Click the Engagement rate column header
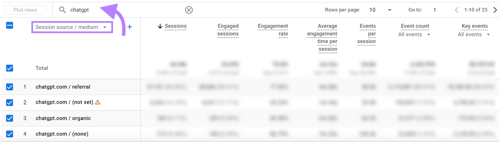499x142 pixels. pos(273,30)
